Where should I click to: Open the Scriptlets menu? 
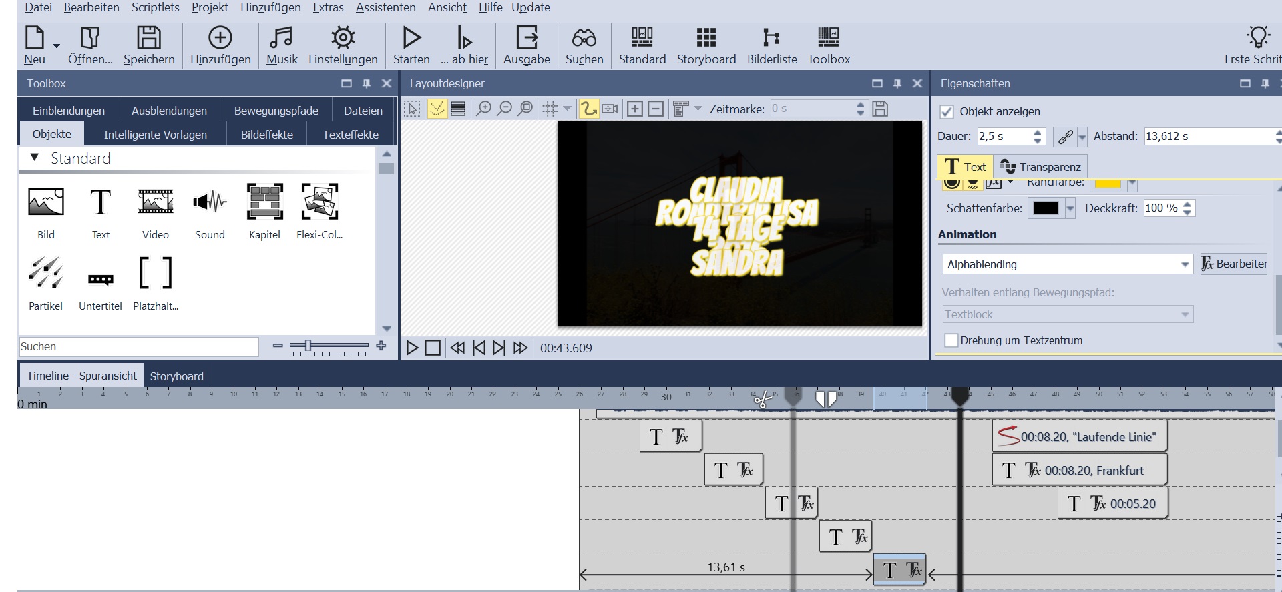click(155, 7)
